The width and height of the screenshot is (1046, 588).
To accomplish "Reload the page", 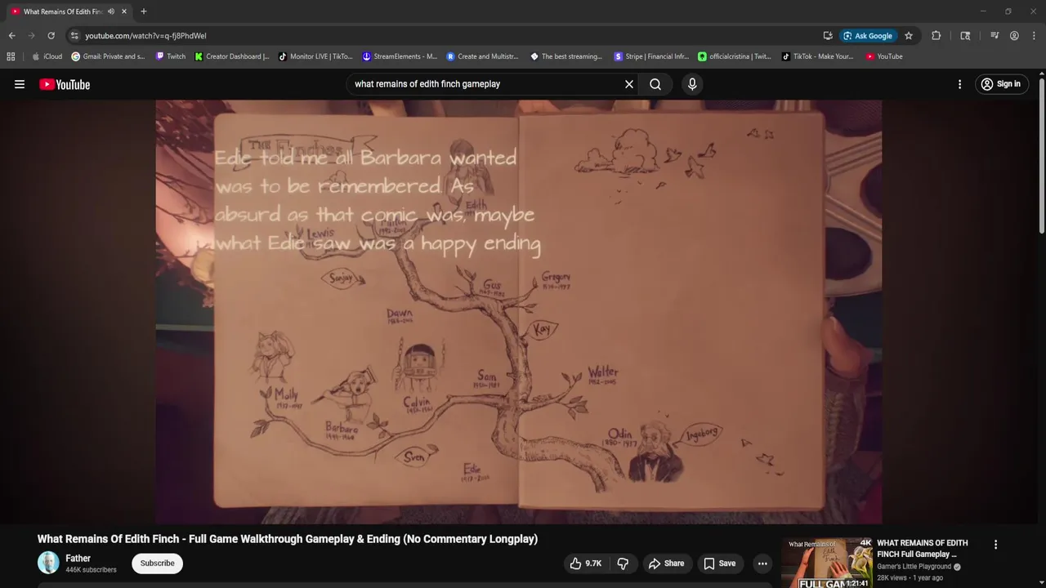I will click(x=51, y=36).
